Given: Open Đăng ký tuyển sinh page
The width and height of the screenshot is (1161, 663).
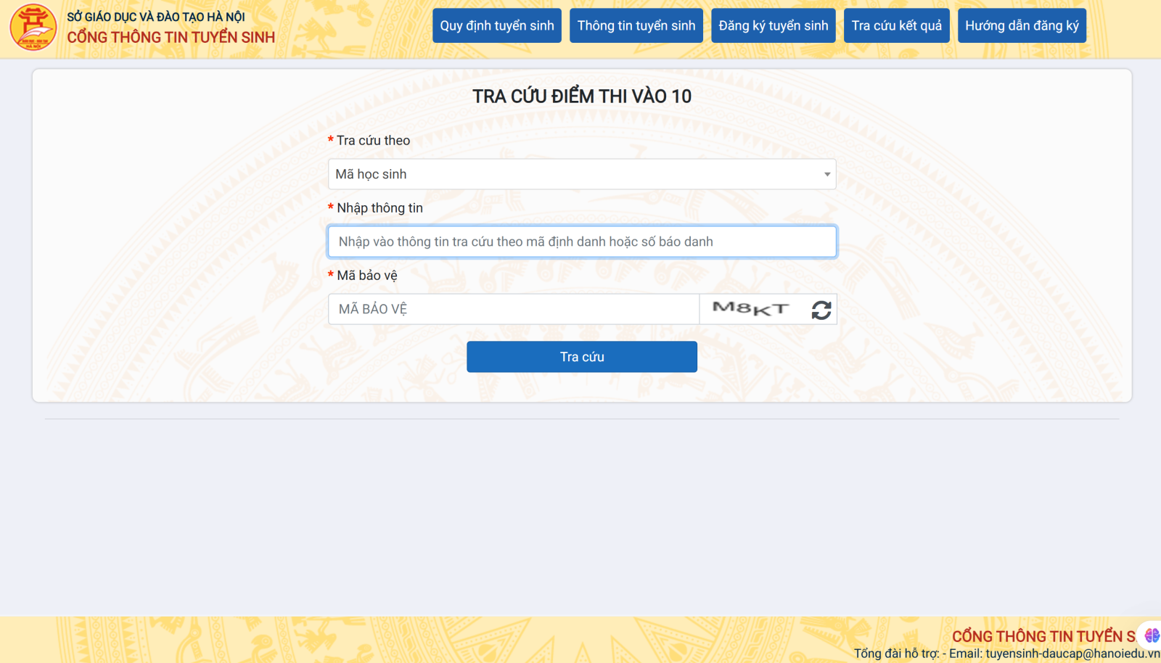Looking at the screenshot, I should [x=773, y=25].
